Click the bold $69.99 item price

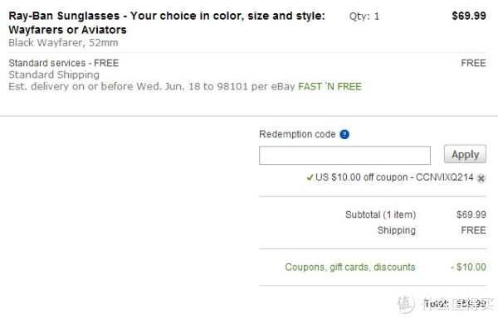click(x=469, y=16)
